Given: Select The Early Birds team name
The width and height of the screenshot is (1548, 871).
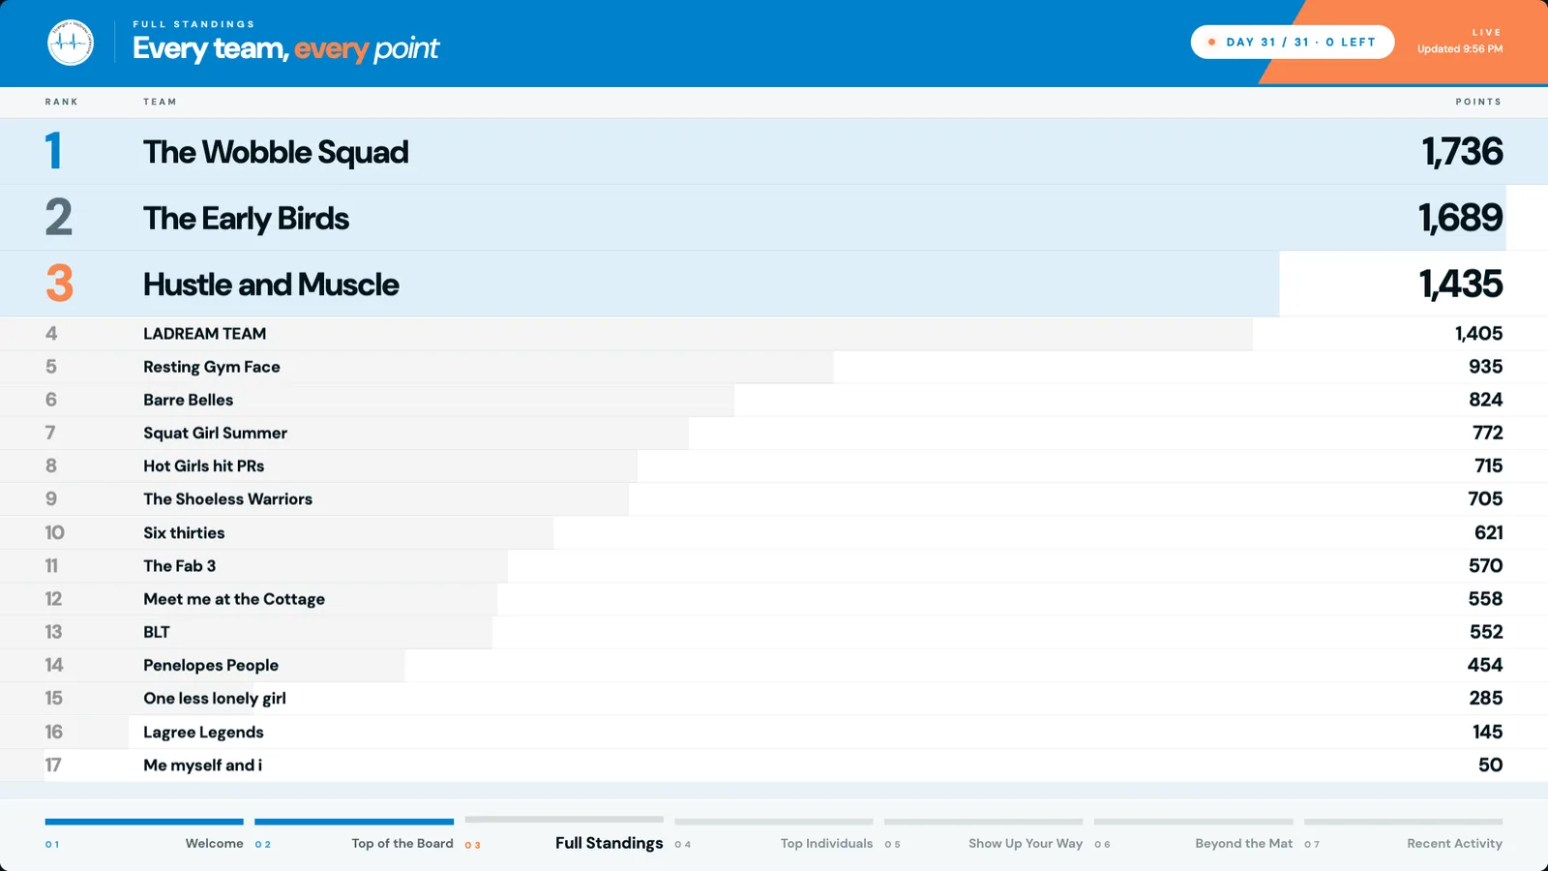Looking at the screenshot, I should point(246,219).
